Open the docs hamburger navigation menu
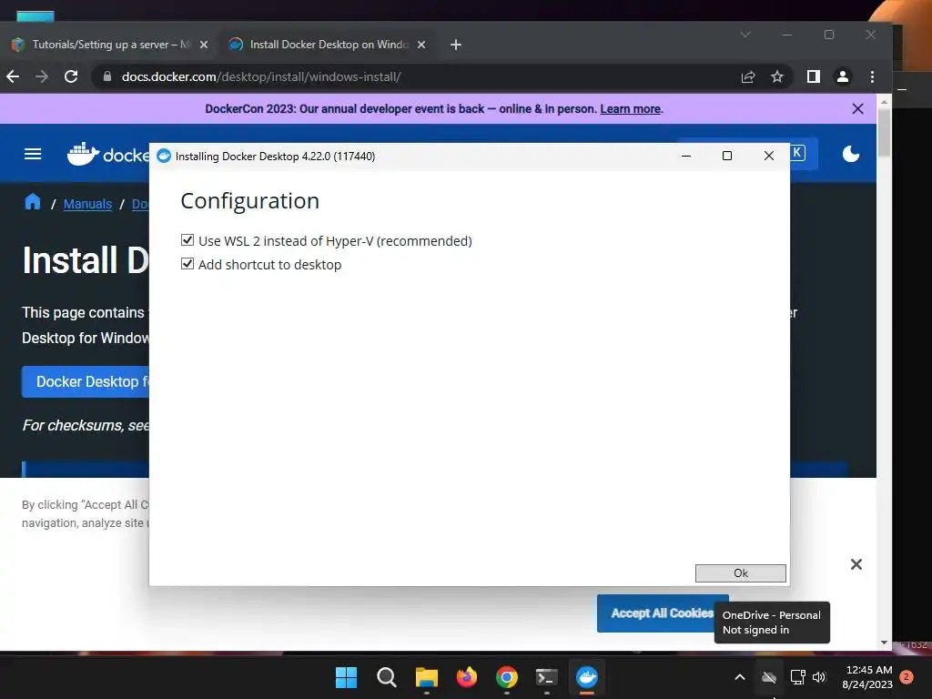 33,155
